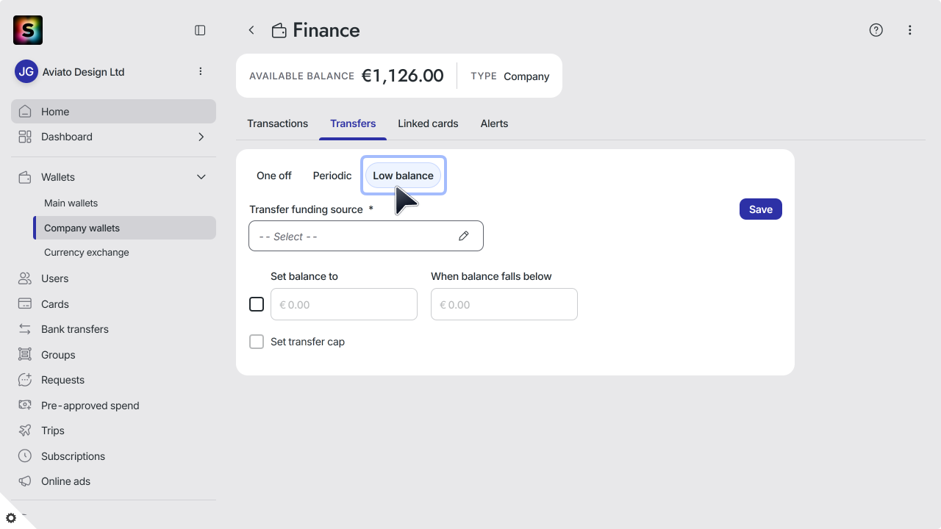
Task: Click the Pre-approved spend icon
Action: 25,406
